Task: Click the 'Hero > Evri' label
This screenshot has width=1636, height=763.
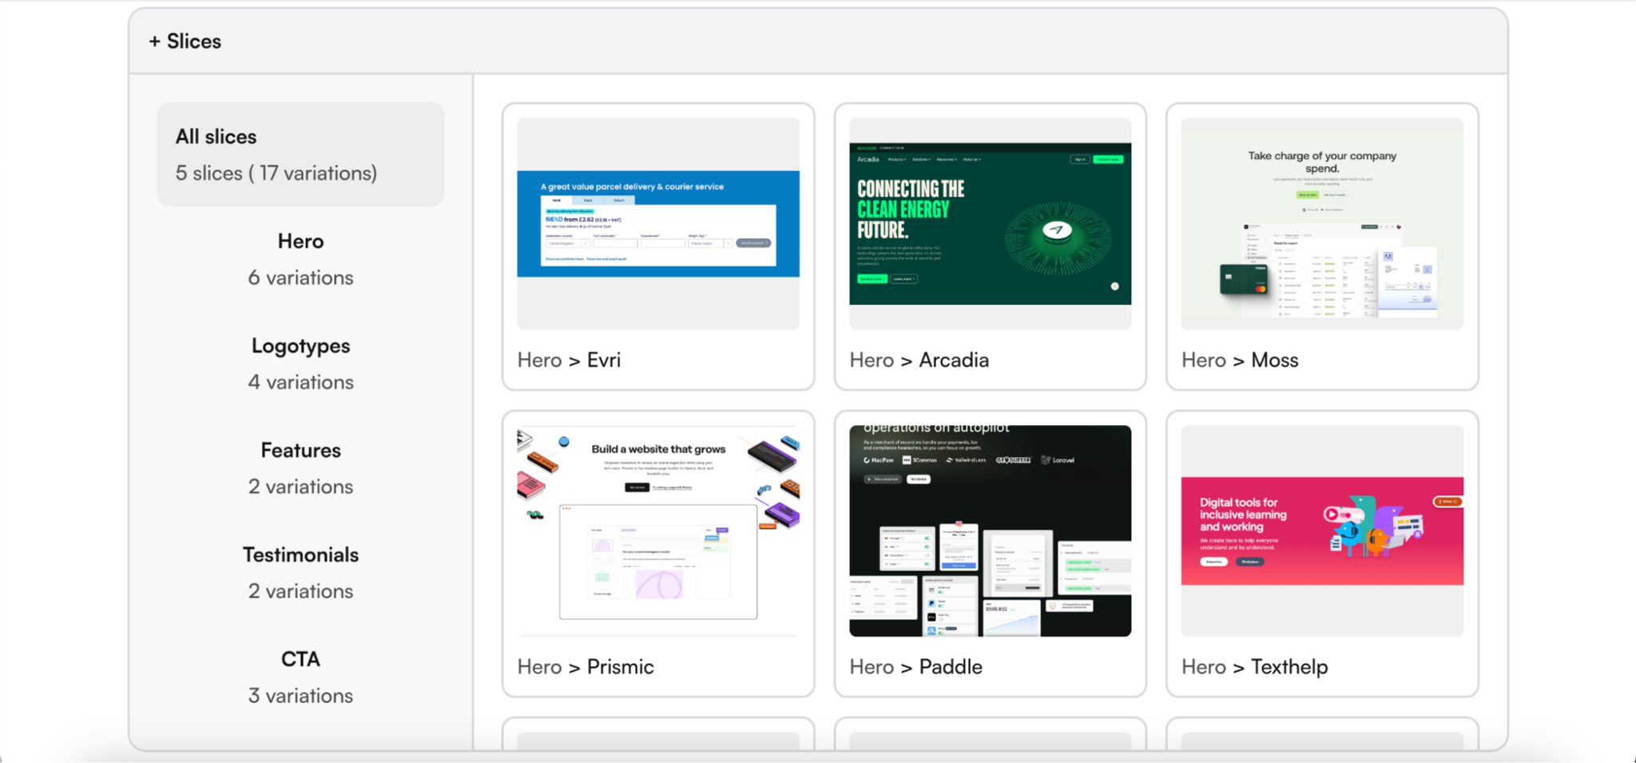Action: 569,360
